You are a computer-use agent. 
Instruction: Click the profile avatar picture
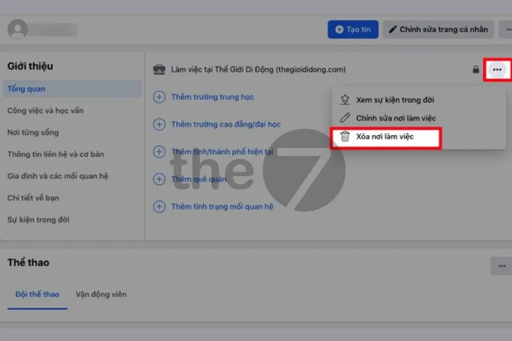tap(18, 29)
